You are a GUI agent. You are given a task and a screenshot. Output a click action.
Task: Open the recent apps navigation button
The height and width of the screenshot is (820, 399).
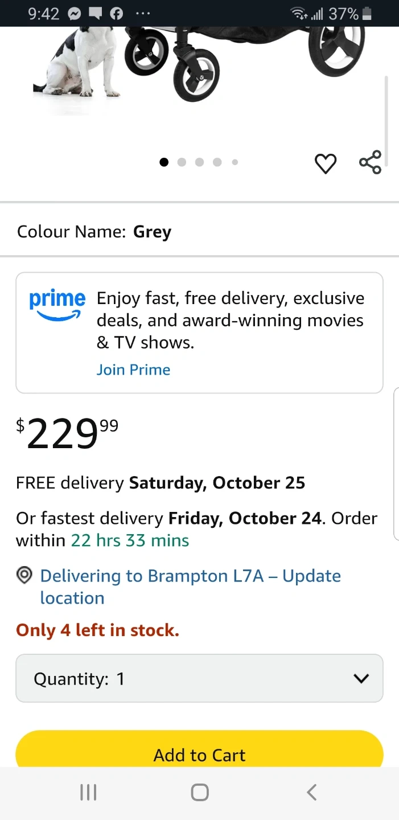tap(88, 792)
